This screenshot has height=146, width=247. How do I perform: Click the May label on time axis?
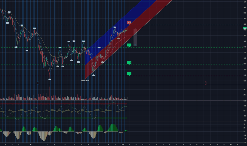click(x=231, y=144)
